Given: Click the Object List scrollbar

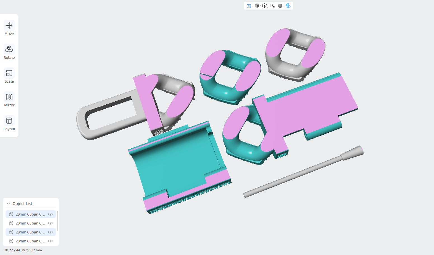Looking at the screenshot, I should (x=58, y=221).
